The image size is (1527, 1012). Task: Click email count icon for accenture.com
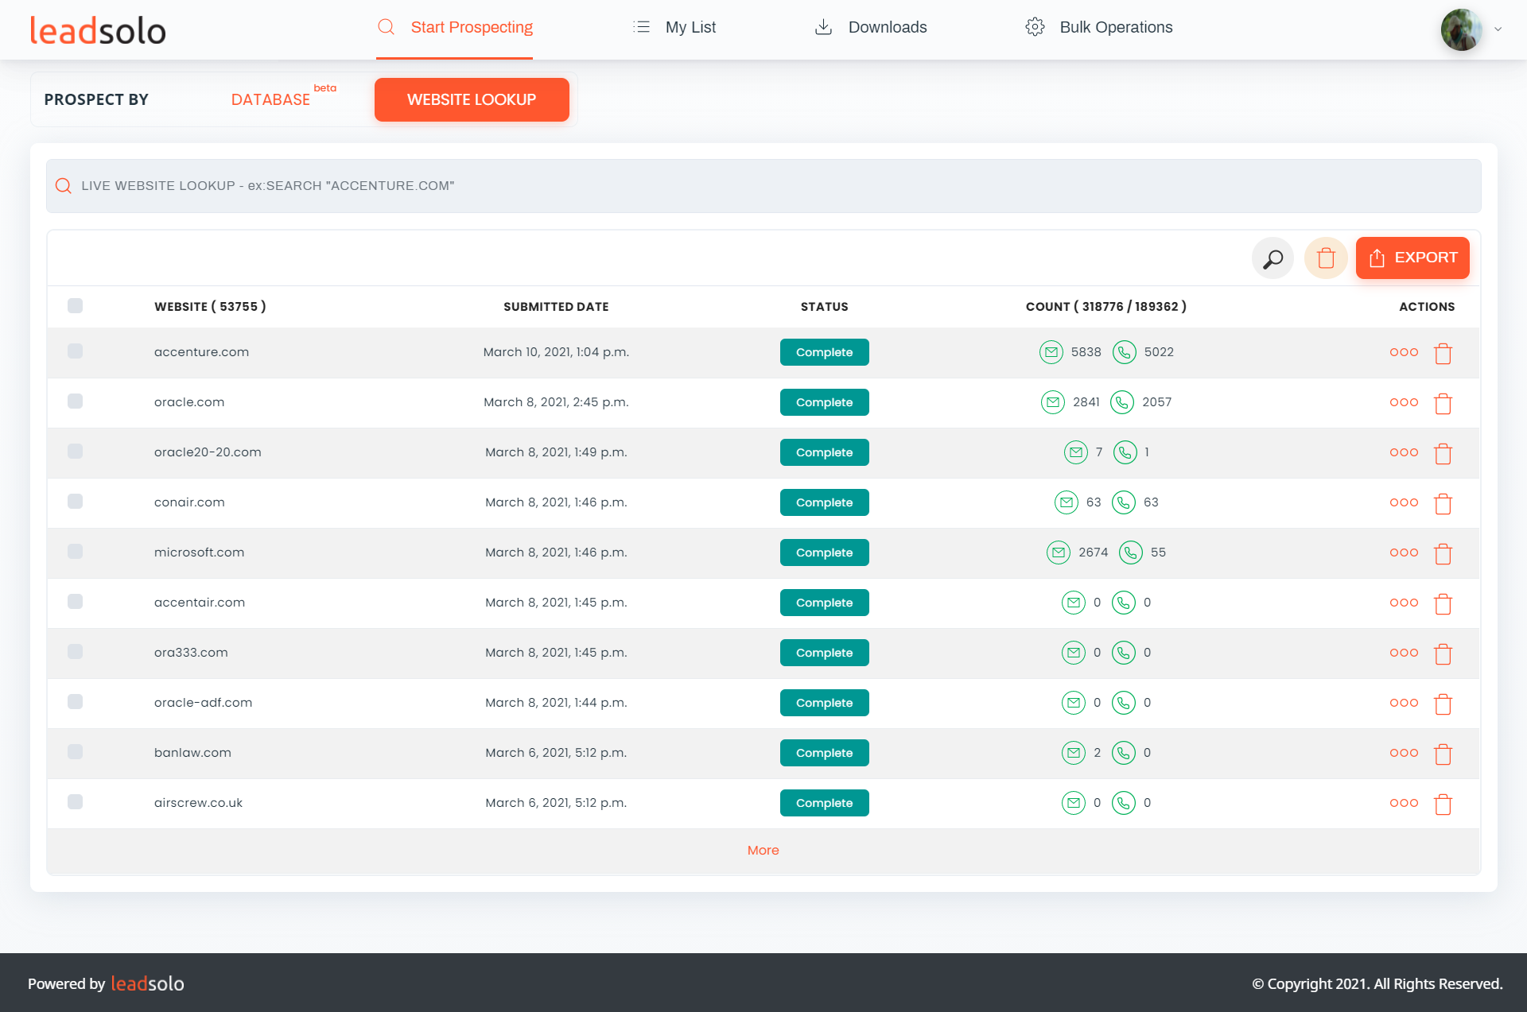[x=1051, y=352]
